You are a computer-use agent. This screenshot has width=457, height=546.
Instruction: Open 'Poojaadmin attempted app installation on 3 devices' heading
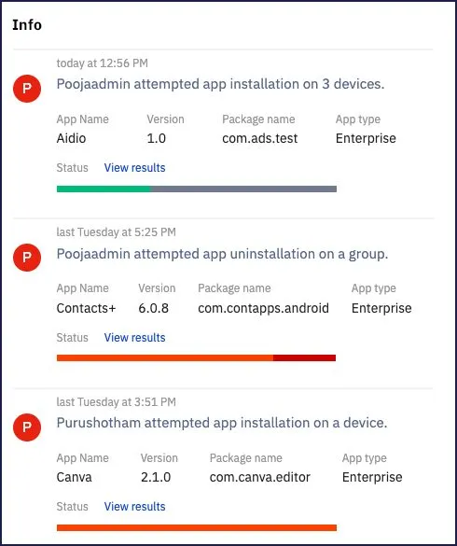[x=220, y=84]
